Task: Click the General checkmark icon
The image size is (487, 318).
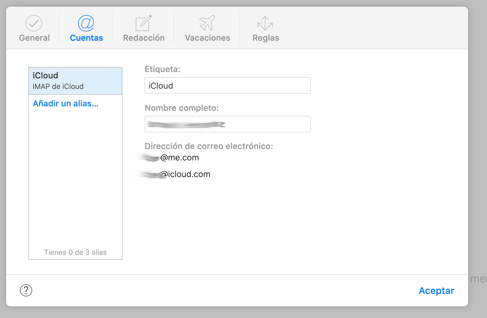Action: (34, 23)
